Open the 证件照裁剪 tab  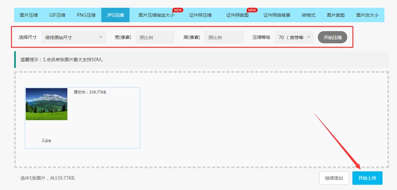tap(238, 15)
